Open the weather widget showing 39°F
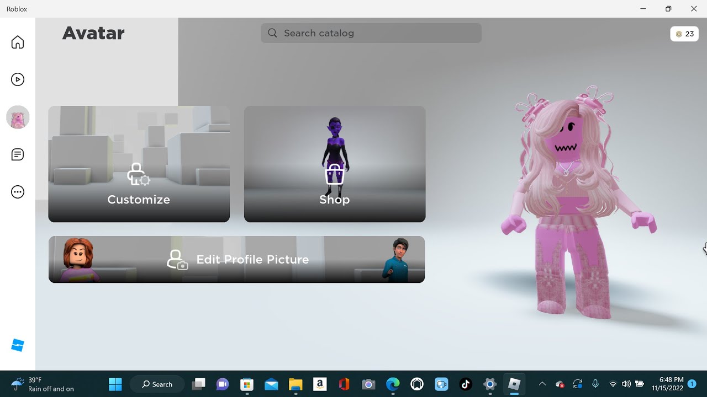This screenshot has height=397, width=707. click(x=43, y=384)
